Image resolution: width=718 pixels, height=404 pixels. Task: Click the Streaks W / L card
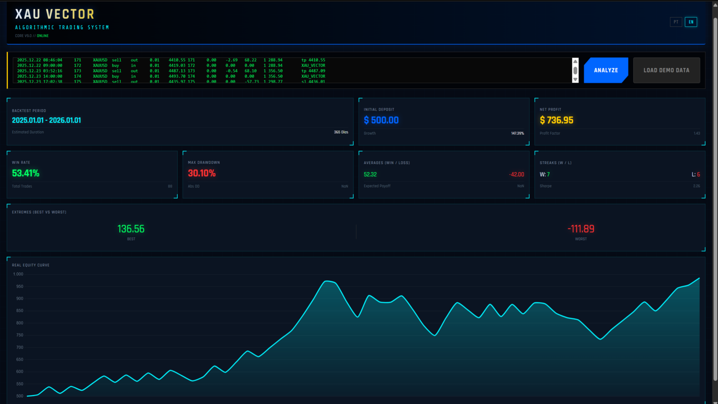pyautogui.click(x=620, y=174)
